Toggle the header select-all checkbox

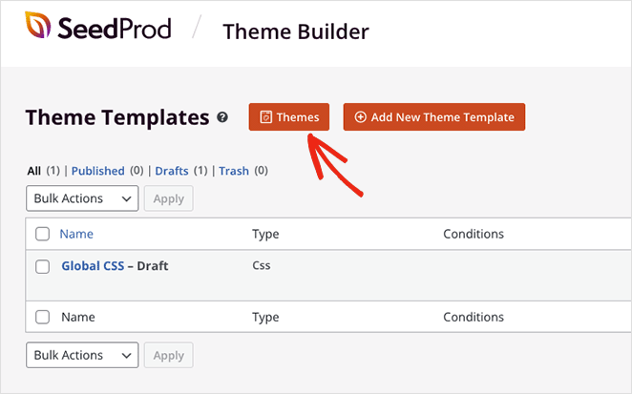[42, 234]
